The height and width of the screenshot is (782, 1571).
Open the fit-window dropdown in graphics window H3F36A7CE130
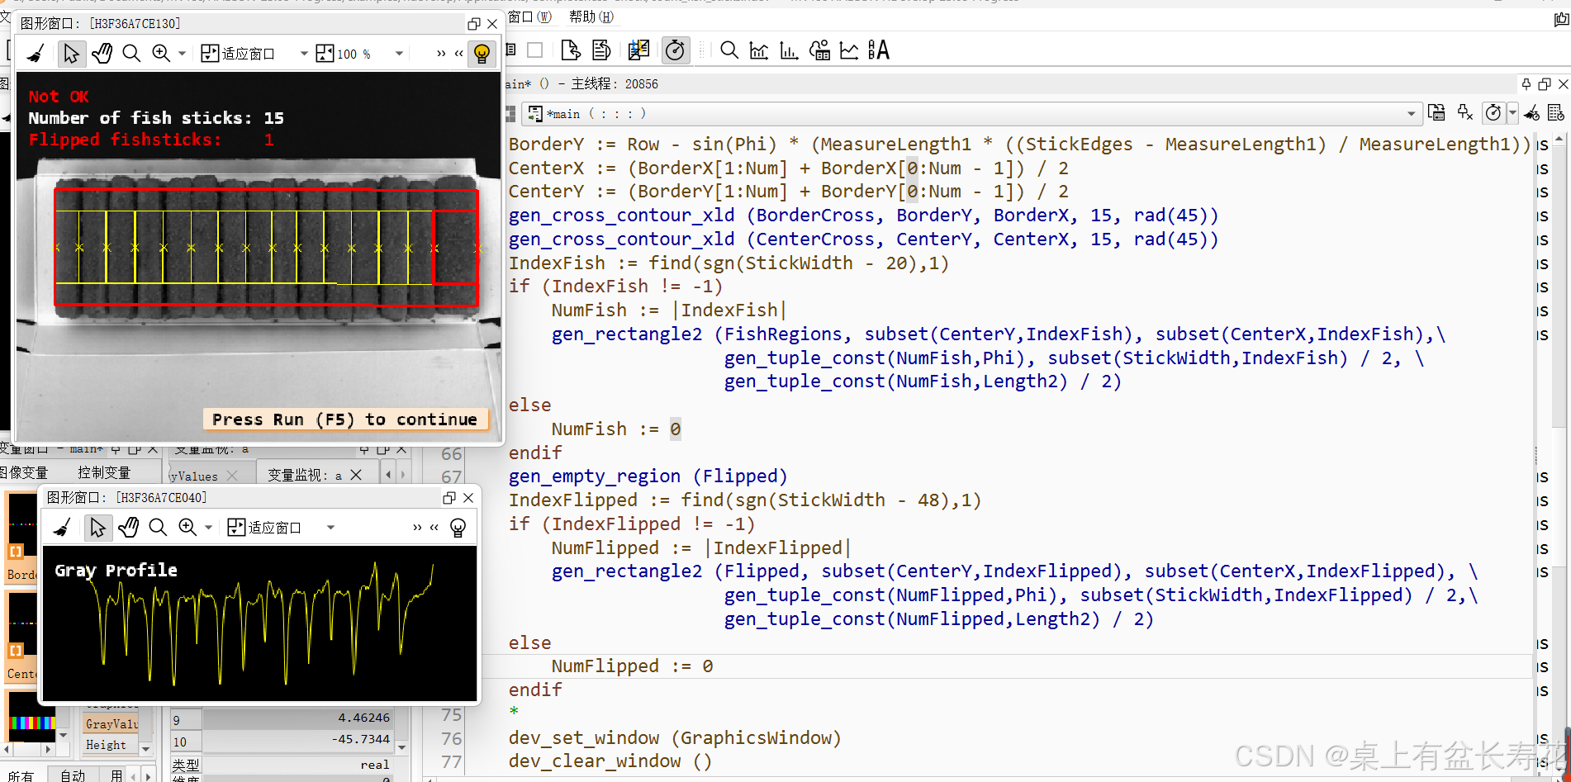(x=304, y=54)
